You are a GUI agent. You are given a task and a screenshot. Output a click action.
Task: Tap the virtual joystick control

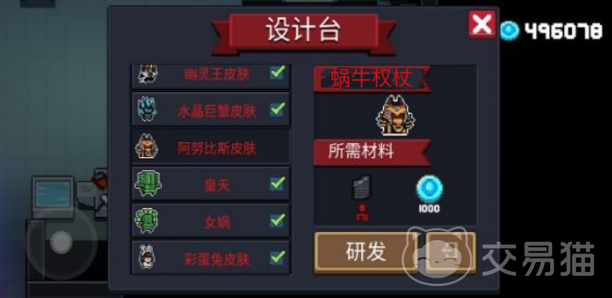(62, 242)
